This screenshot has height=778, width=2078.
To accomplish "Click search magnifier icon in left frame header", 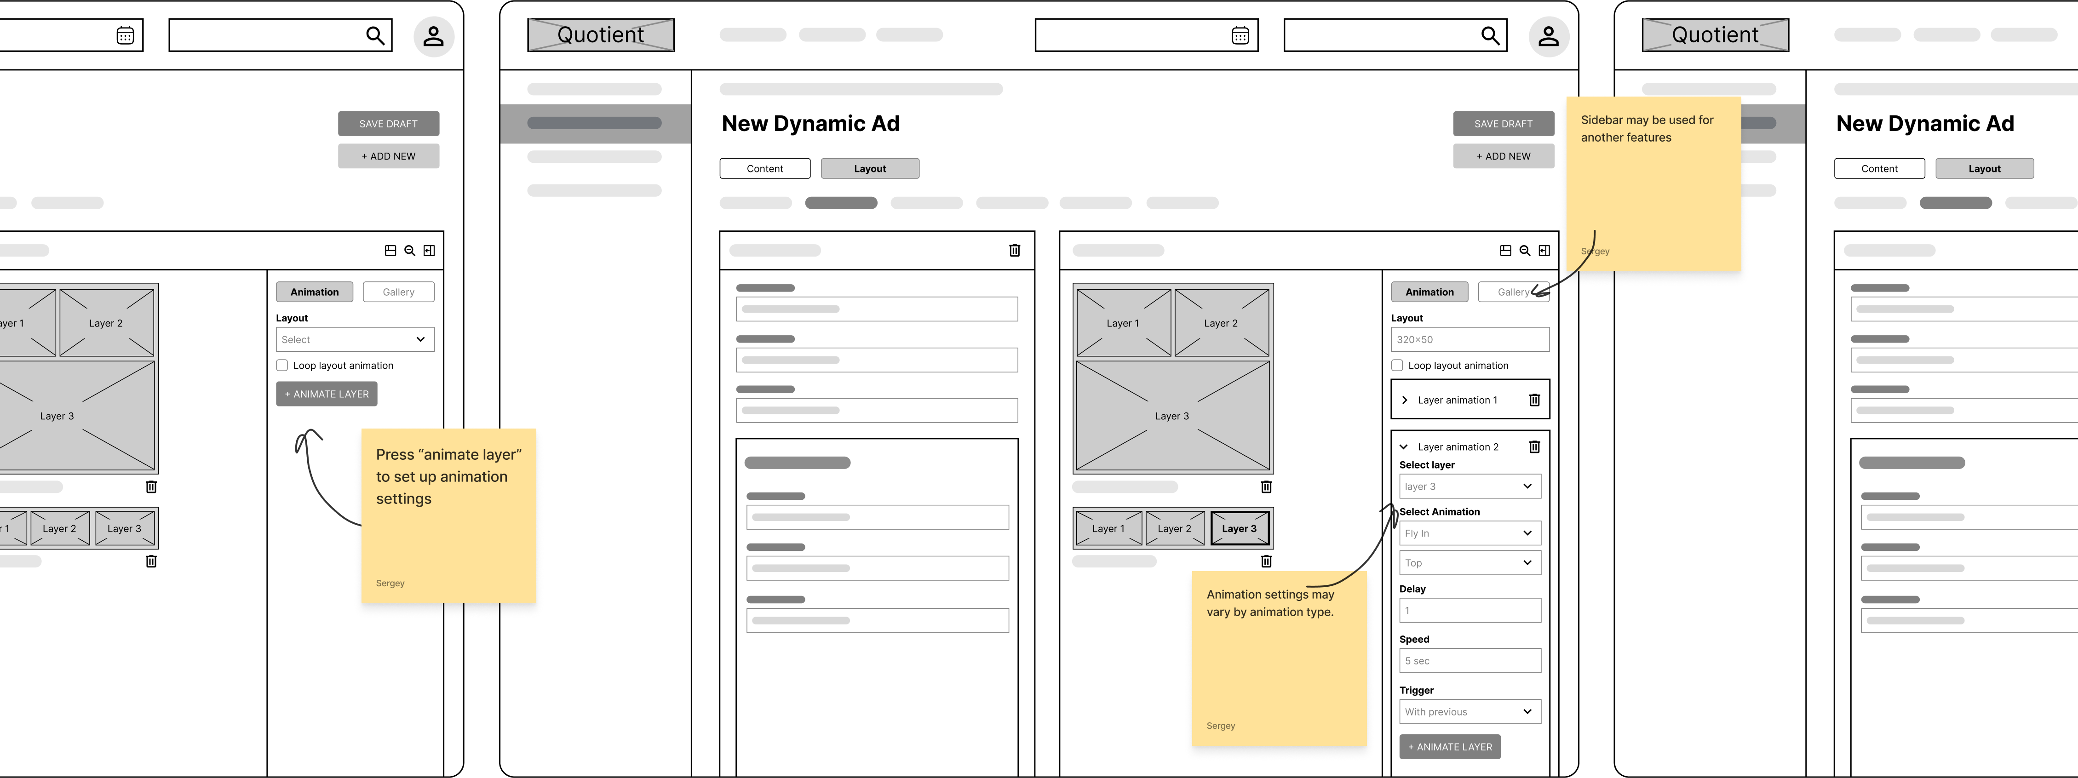I will point(375,35).
